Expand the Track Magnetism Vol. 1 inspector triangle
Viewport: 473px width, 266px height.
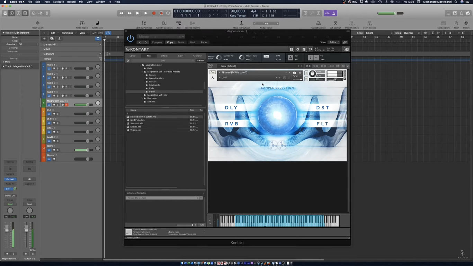pyautogui.click(x=3, y=66)
